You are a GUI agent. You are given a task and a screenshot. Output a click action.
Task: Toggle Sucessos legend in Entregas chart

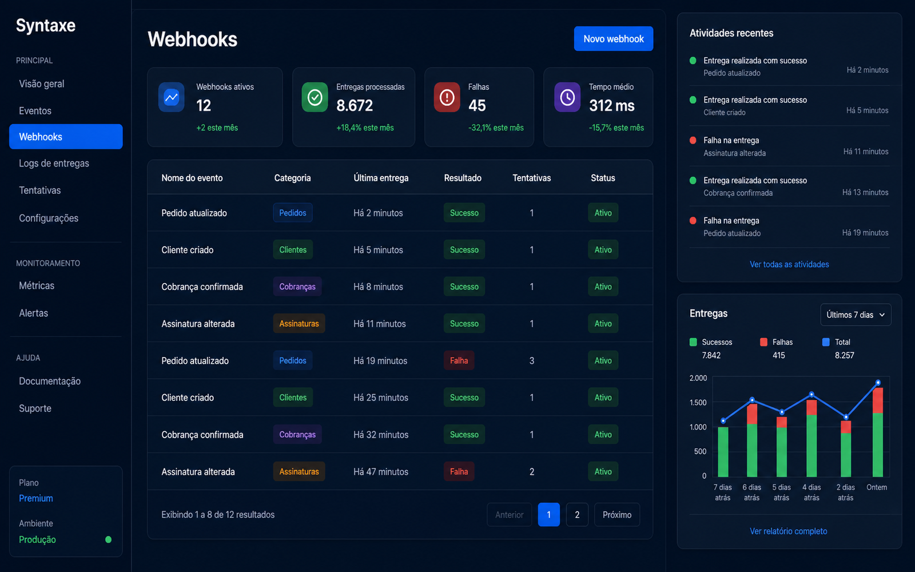tap(711, 342)
